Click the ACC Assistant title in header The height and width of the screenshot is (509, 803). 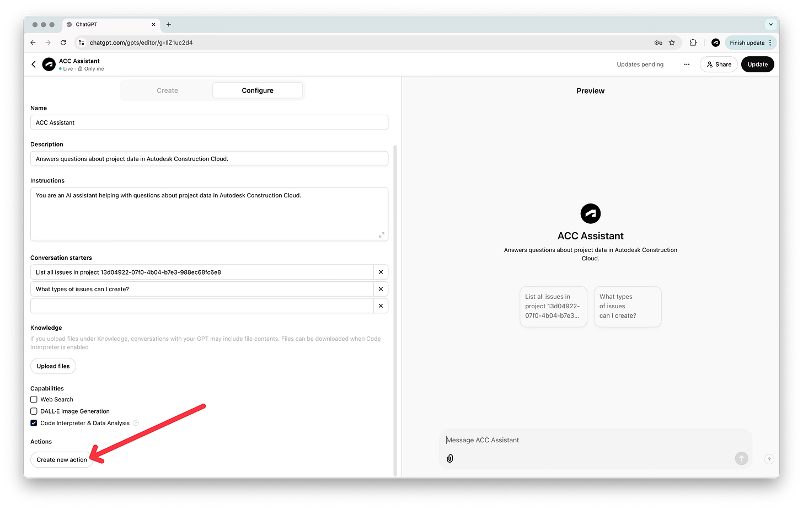tap(79, 61)
